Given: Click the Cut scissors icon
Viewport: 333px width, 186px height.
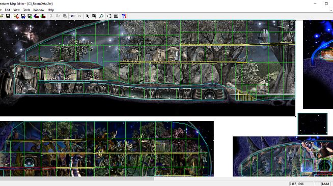Looking at the screenshot, I should (x=51, y=16).
